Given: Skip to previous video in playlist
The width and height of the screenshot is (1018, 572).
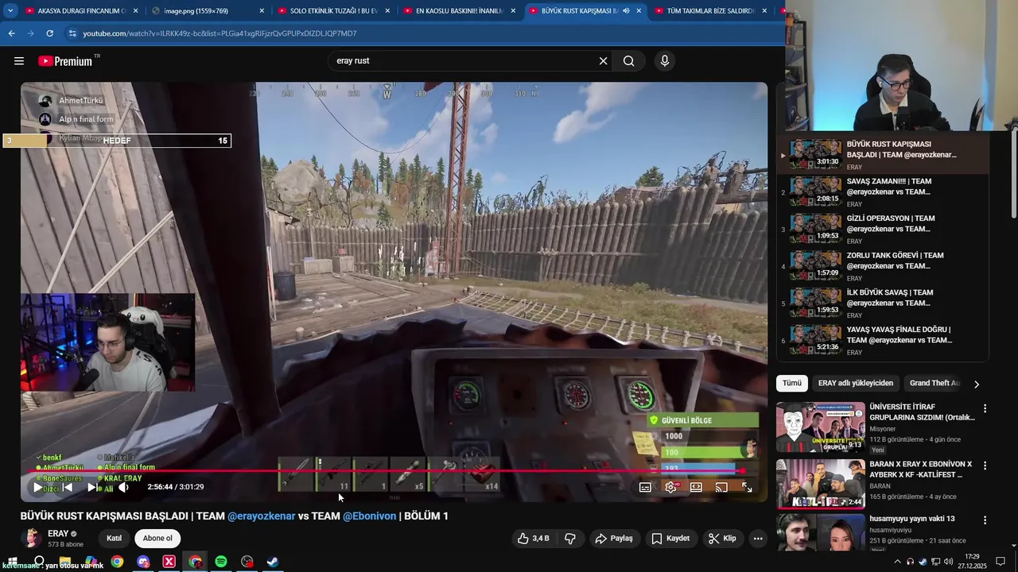Looking at the screenshot, I should pos(67,487).
